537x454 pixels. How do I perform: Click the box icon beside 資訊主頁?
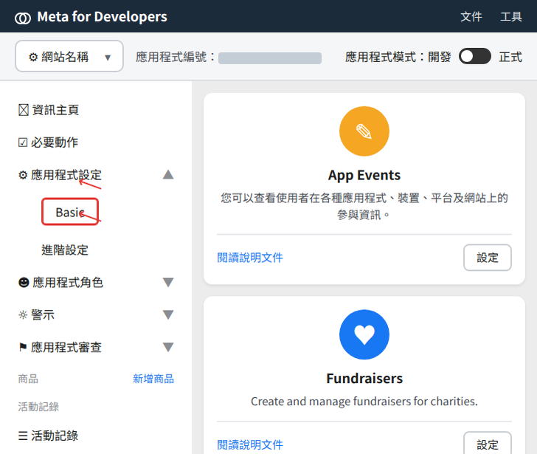24,110
